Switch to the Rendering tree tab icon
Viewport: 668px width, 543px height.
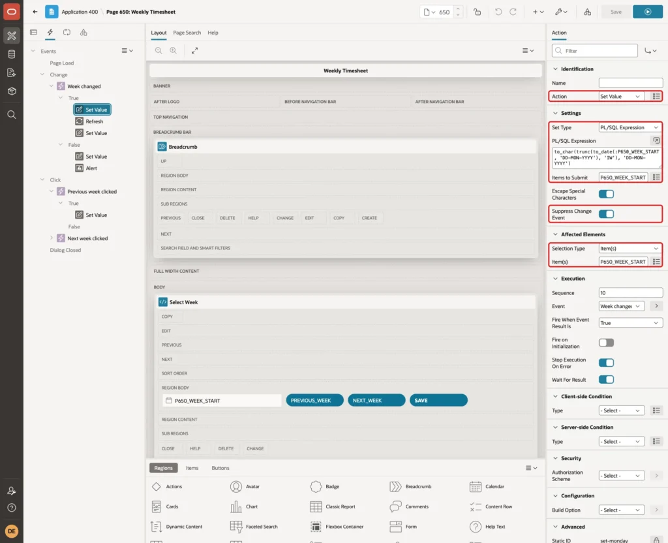click(33, 32)
